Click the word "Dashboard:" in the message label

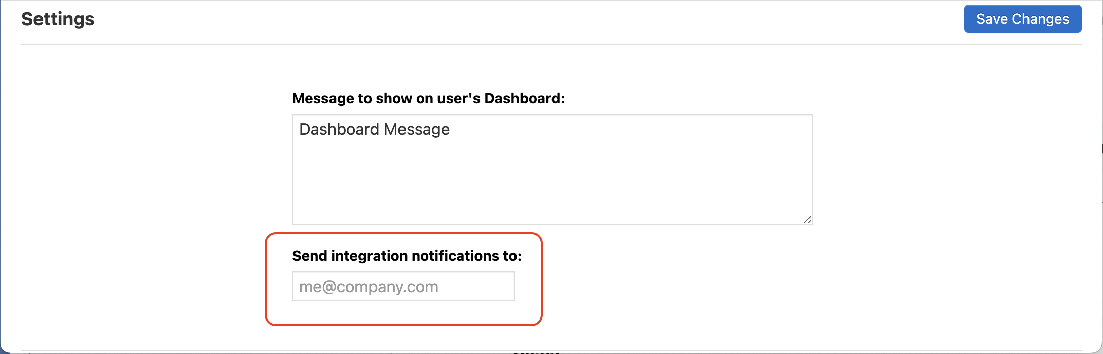(524, 98)
